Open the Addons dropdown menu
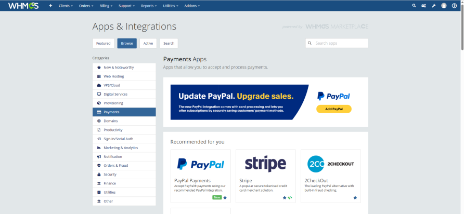The image size is (464, 214). pyautogui.click(x=192, y=6)
